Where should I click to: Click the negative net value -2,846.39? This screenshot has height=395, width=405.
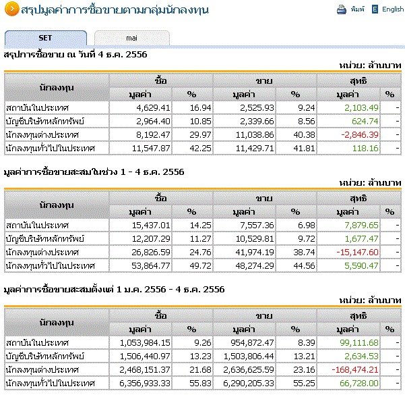(359, 134)
